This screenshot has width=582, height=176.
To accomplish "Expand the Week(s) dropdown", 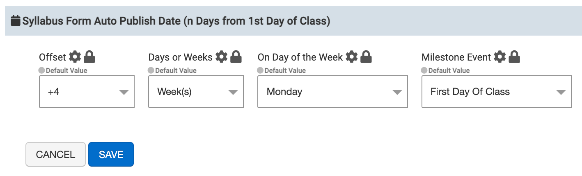I will [x=196, y=92].
